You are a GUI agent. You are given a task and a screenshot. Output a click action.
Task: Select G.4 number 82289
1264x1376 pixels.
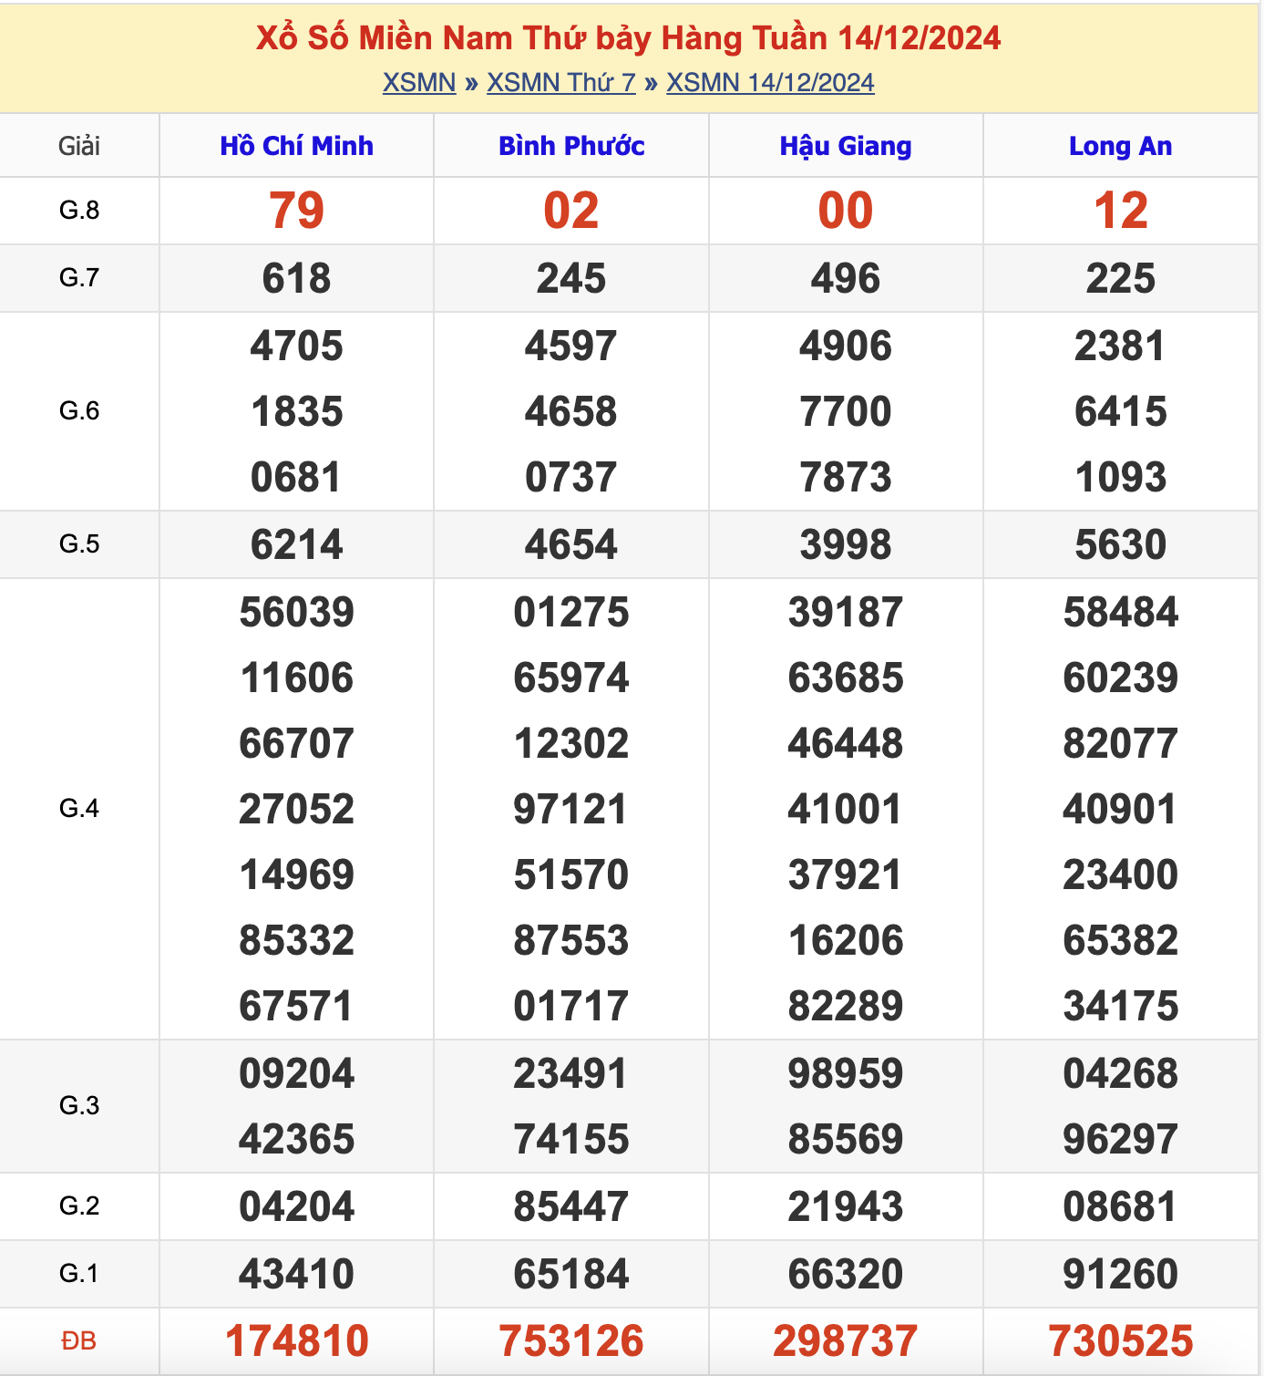coord(846,1006)
